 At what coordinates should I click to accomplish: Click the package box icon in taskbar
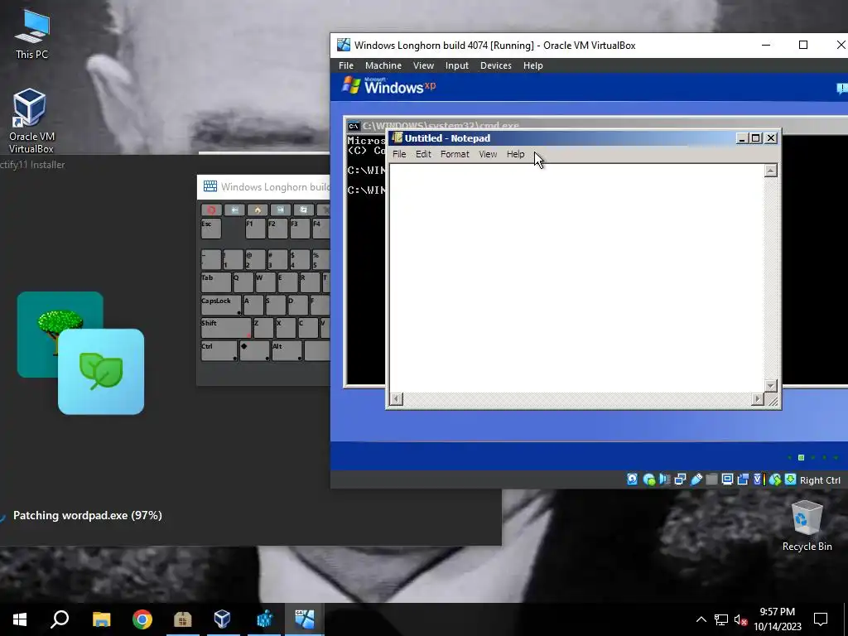click(183, 619)
